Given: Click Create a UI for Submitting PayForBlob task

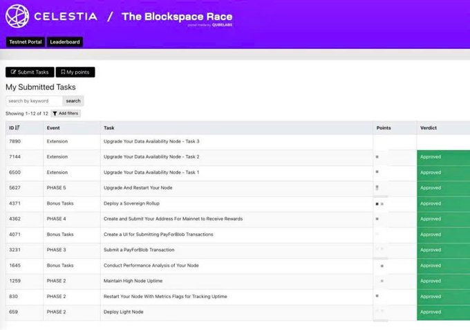Looking at the screenshot, I should click(158, 235).
